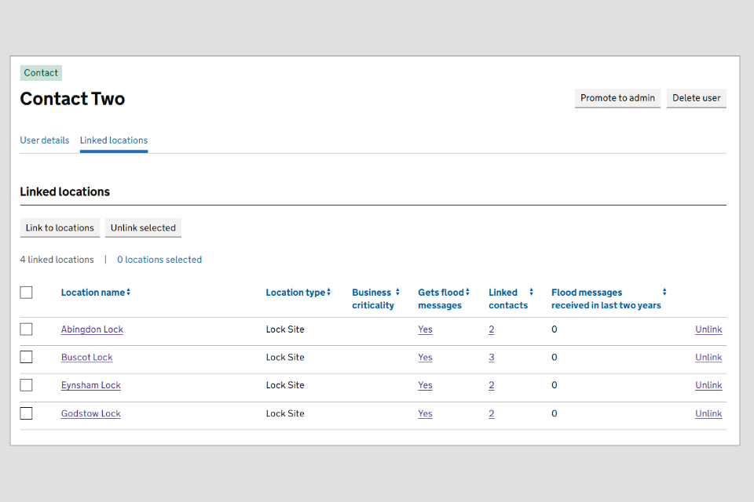This screenshot has height=502, width=754.
Task: Open the Eynsham Lock location link
Action: pos(91,385)
